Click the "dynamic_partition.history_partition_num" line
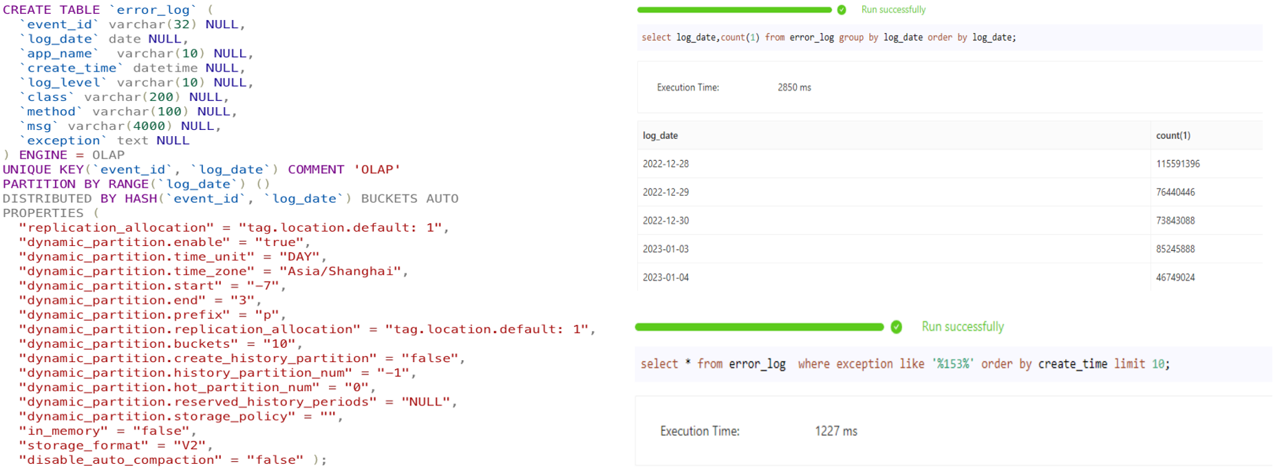Screen dimensions: 1273x470 click(x=217, y=372)
